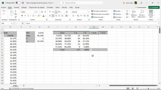
Task: Click the zoom slider handle
Action: [148, 88]
